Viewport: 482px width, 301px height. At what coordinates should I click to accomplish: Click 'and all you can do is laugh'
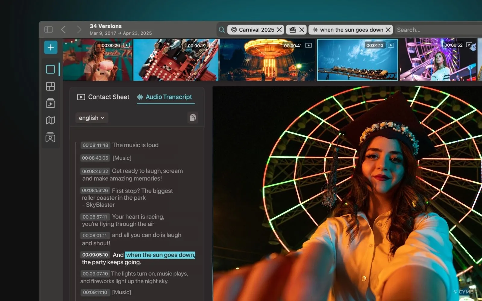tap(147, 235)
